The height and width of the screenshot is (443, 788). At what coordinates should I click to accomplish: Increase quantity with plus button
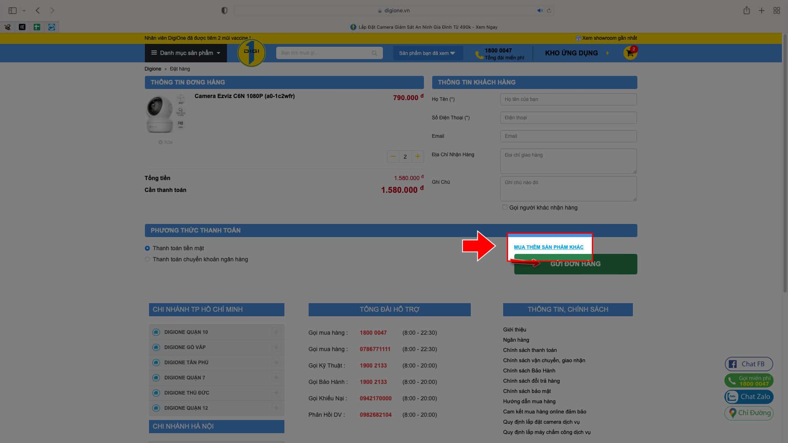pyautogui.click(x=417, y=156)
